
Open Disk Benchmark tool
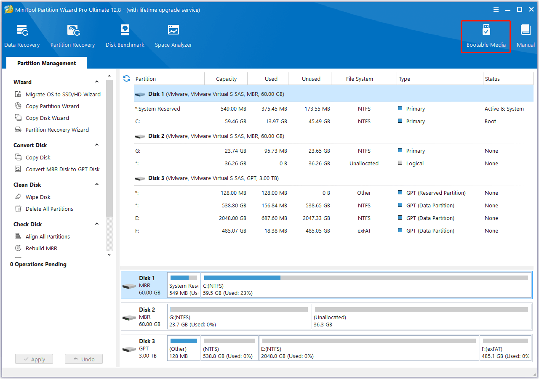click(x=125, y=36)
